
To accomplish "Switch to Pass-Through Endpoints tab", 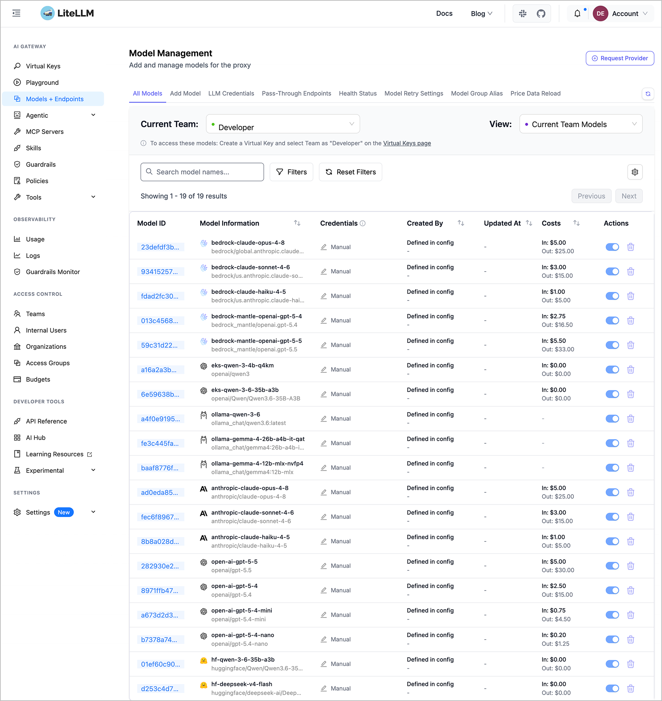I will [x=296, y=93].
